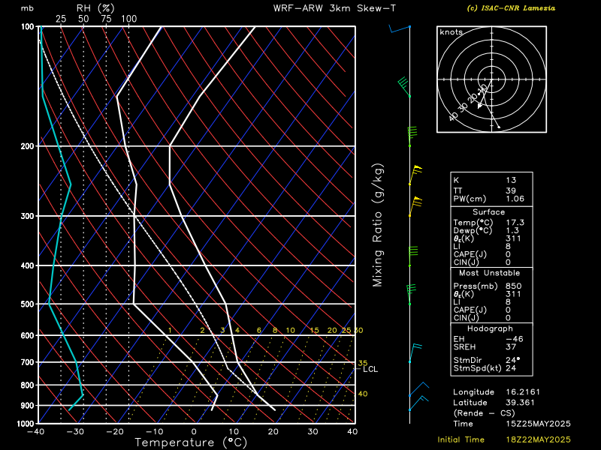Click the green wind barb near 175 mb
This screenshot has width=601, height=450.
click(404, 87)
